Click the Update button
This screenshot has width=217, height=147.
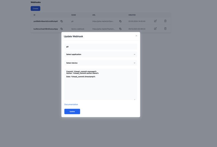tap(72, 111)
